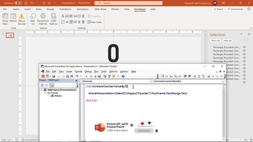The image size is (253, 142).
Task: Click the feedback smiley icon in PowerPoint
Action: (249, 9)
